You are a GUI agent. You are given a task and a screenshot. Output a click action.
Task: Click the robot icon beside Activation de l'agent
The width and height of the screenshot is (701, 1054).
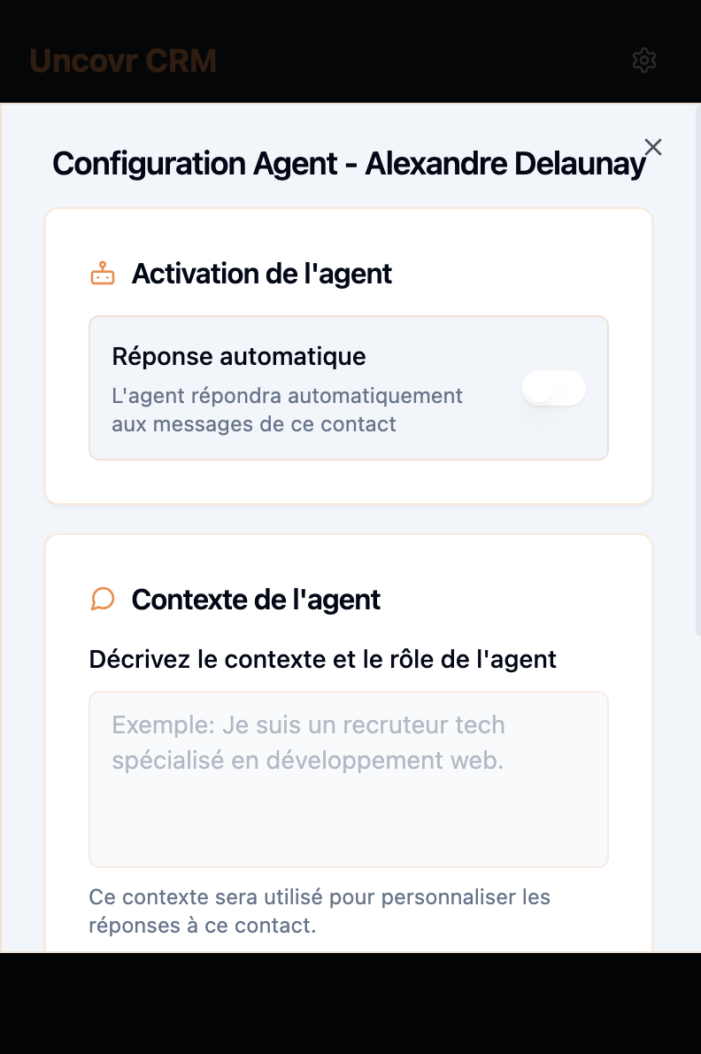(x=103, y=274)
